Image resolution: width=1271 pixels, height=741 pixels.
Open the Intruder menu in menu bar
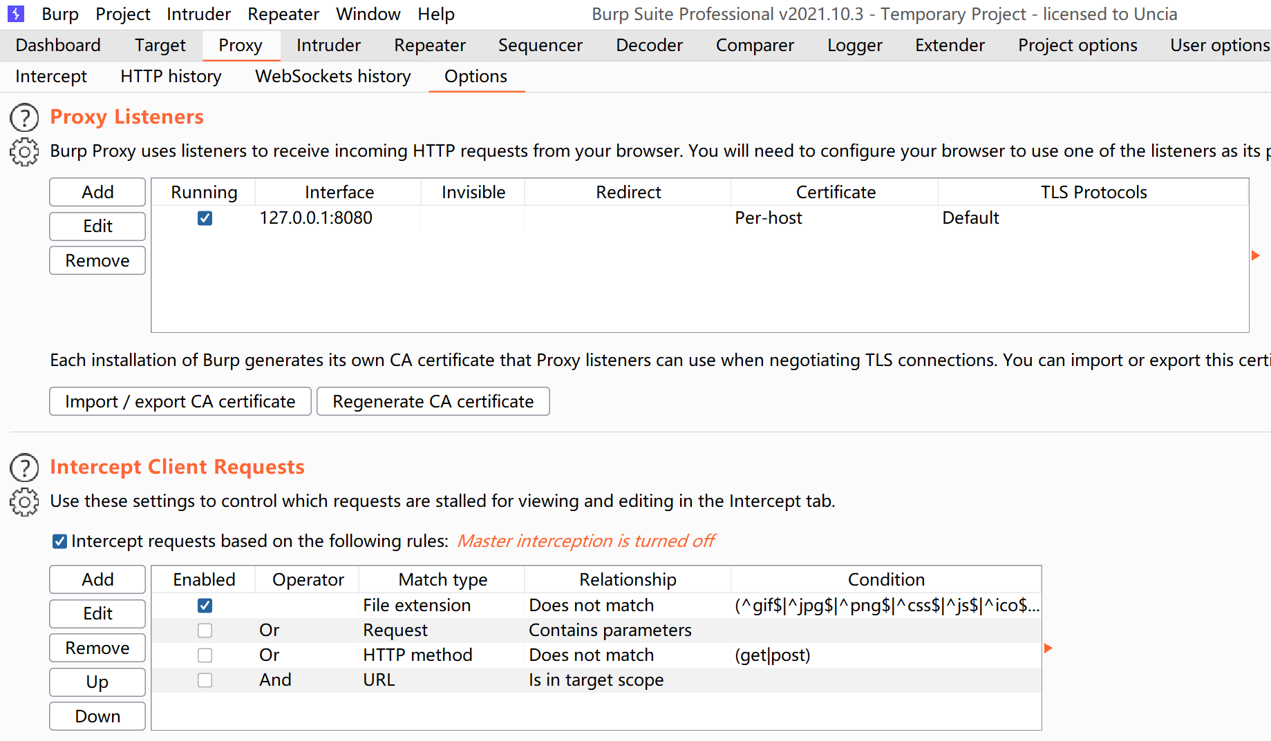tap(198, 14)
